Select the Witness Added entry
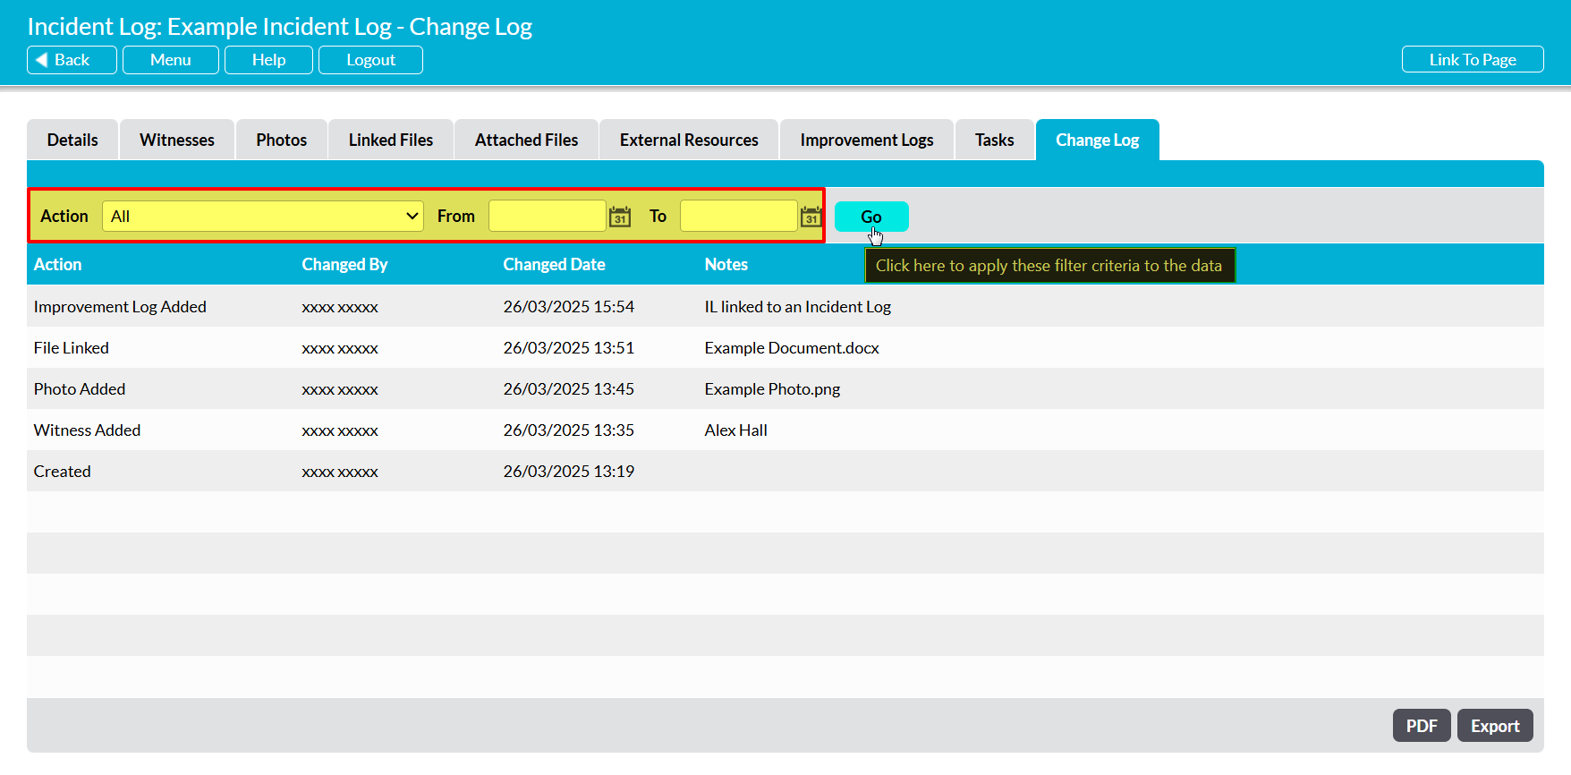This screenshot has width=1571, height=775. [x=785, y=430]
